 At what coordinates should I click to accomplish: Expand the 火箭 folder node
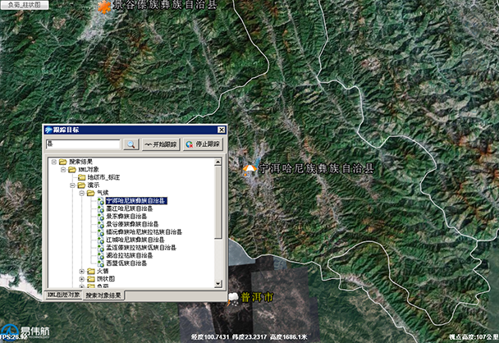pos(80,271)
